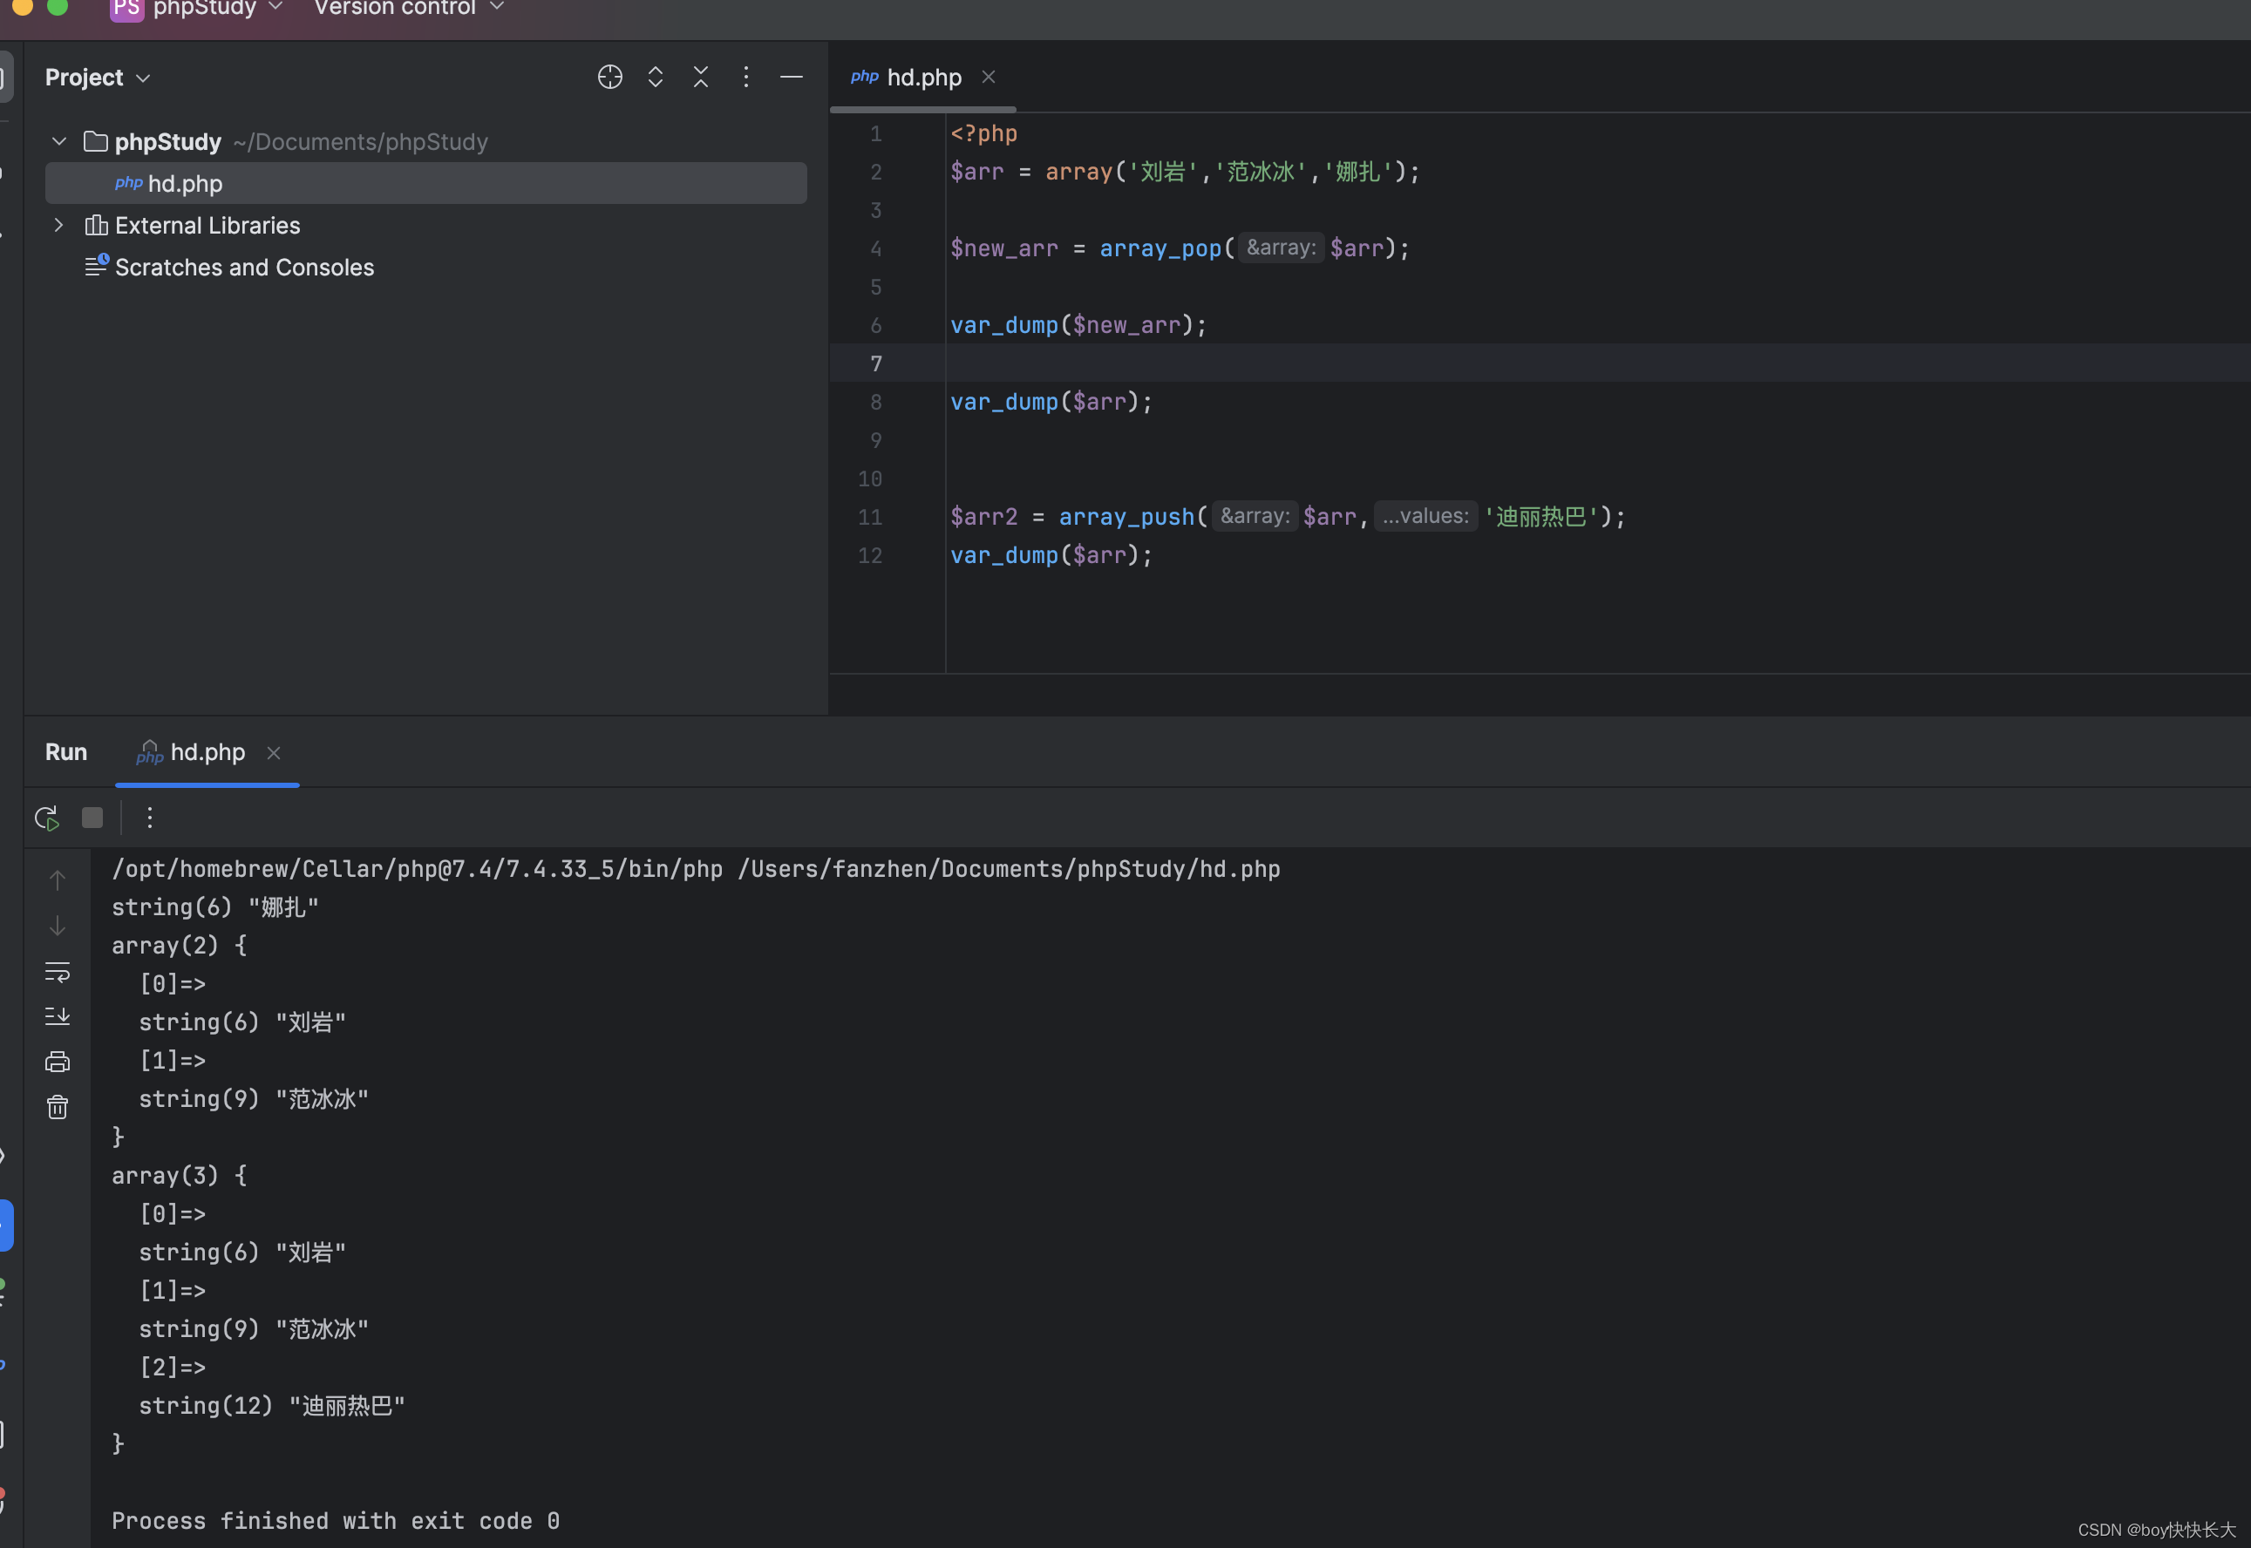This screenshot has width=2251, height=1548.
Task: Hide the Project tool window
Action: click(x=792, y=77)
